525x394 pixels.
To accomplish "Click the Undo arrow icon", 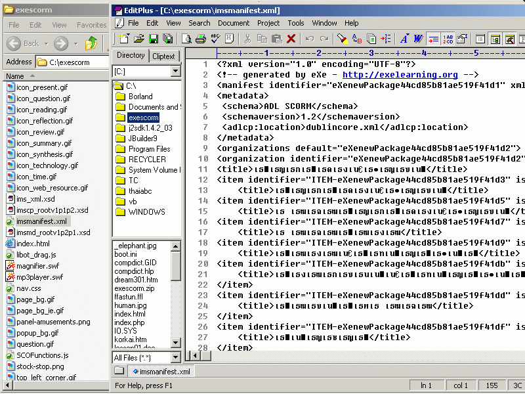I will tap(309, 39).
